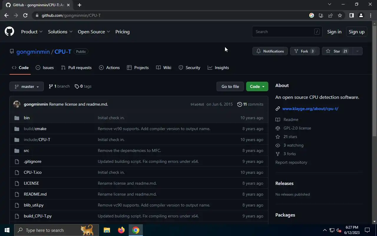The width and height of the screenshot is (377, 236).
Task: Click the browser address bar URL
Action: tap(71, 15)
